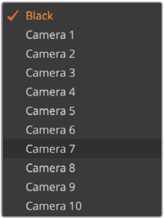Choose Camera 1 from the list

coord(82,35)
